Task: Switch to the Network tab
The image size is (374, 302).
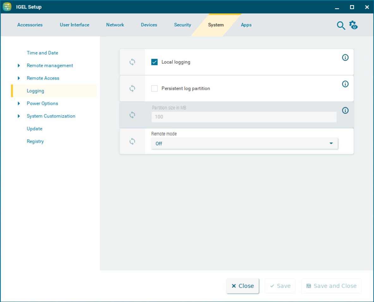Action: pos(115,25)
